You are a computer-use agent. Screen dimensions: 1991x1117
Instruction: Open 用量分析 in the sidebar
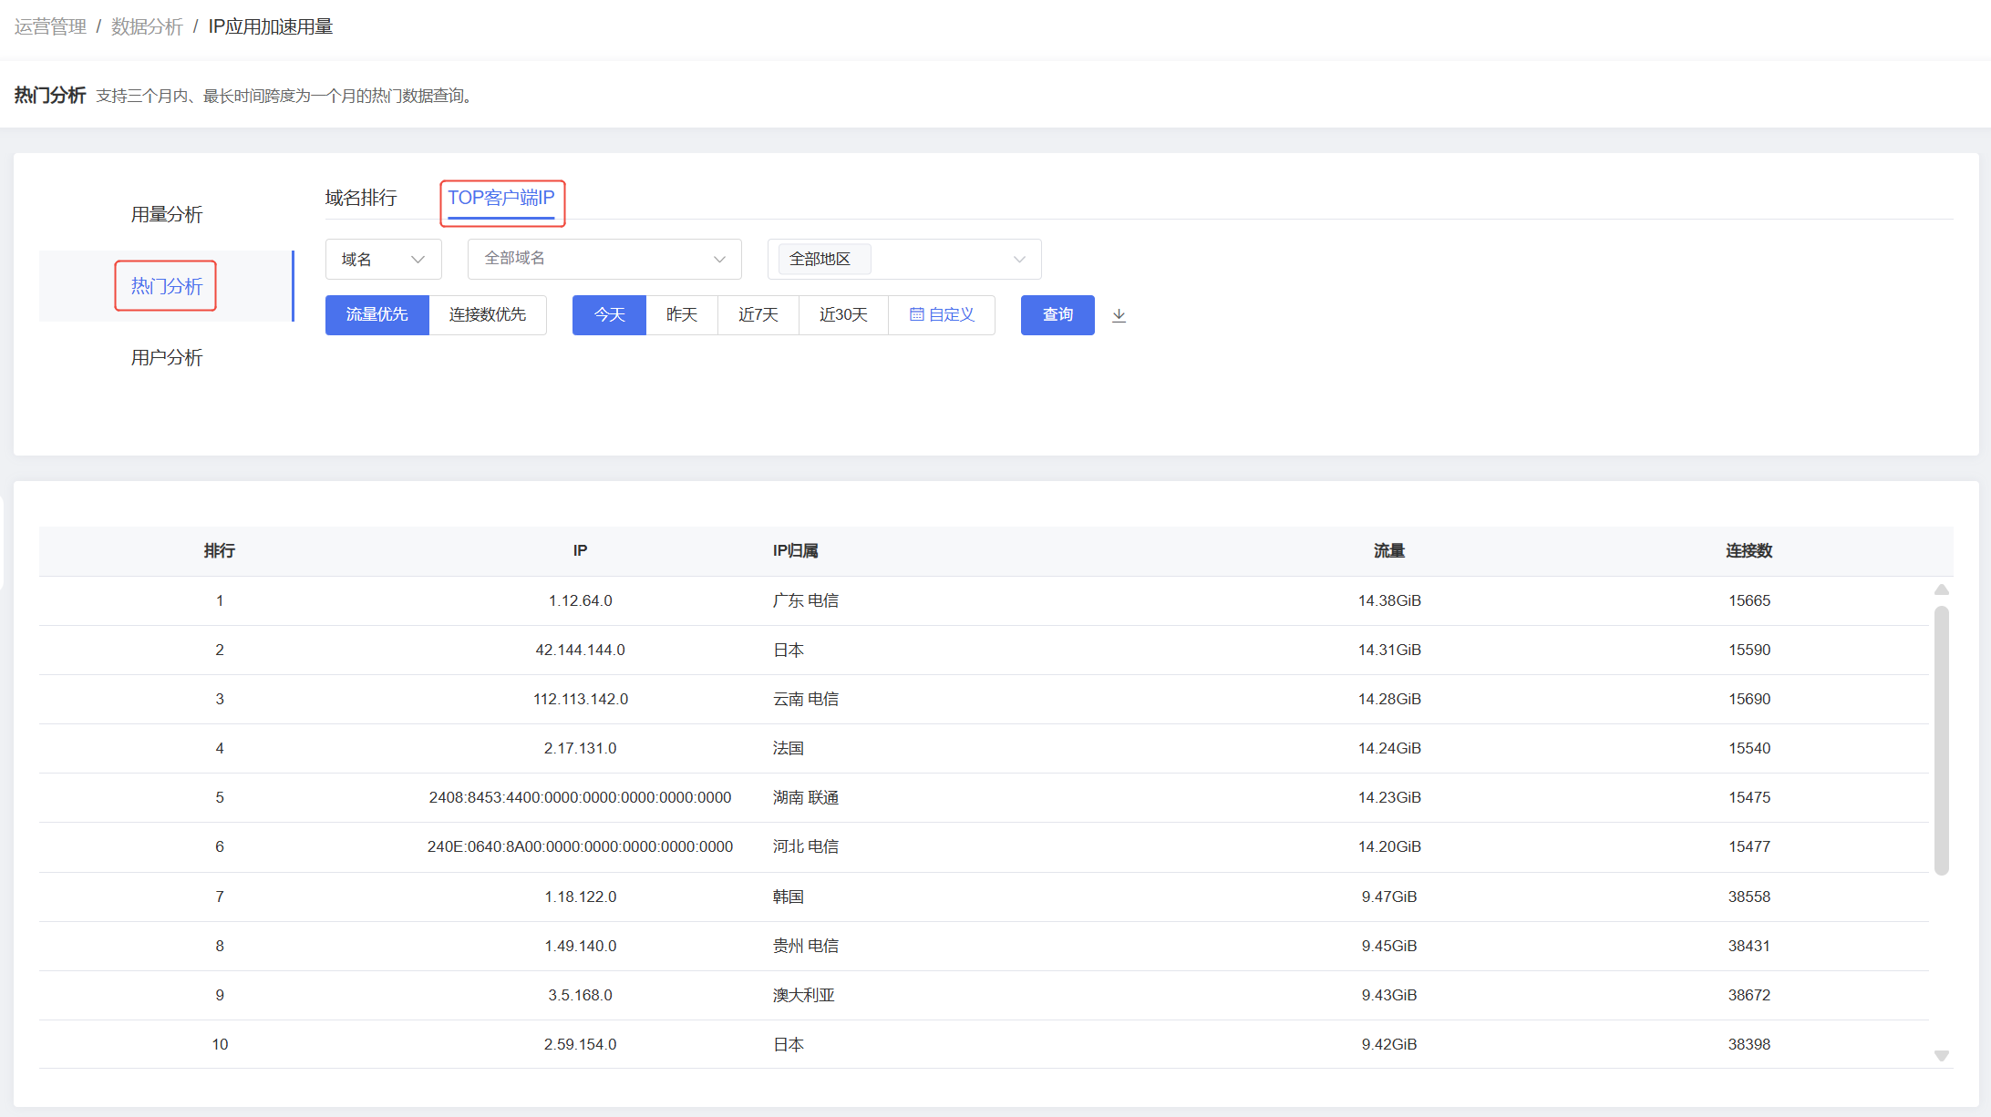(x=165, y=213)
